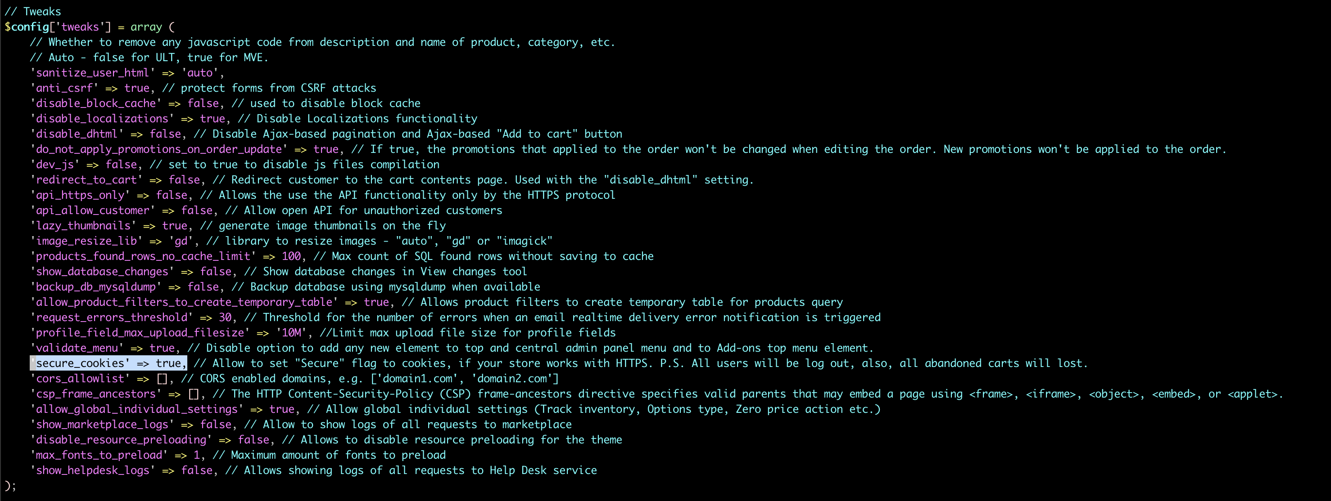The width and height of the screenshot is (1331, 501).
Task: Click the $config variable at line start
Action: coord(27,27)
